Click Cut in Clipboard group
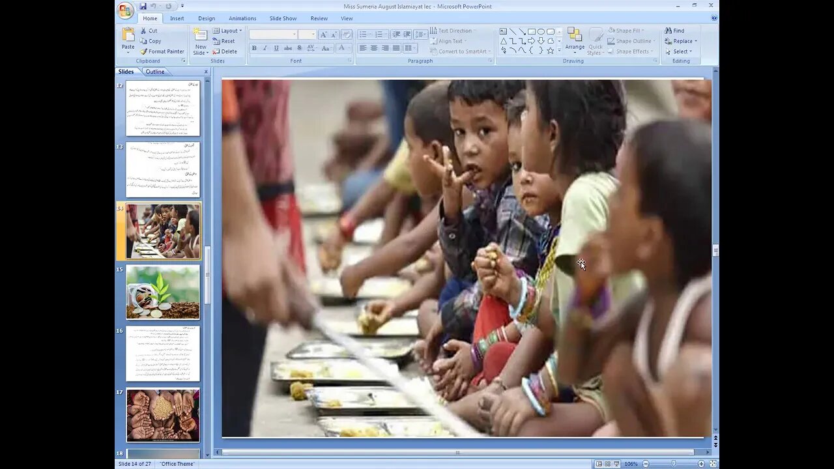The image size is (834, 469). point(149,31)
